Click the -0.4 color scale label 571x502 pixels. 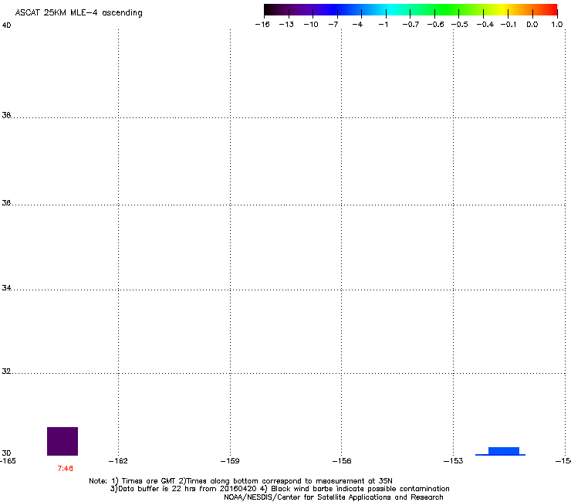pyautogui.click(x=485, y=25)
